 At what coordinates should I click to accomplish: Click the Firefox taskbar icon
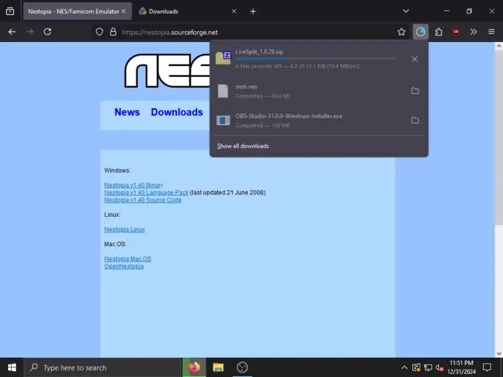[194, 367]
